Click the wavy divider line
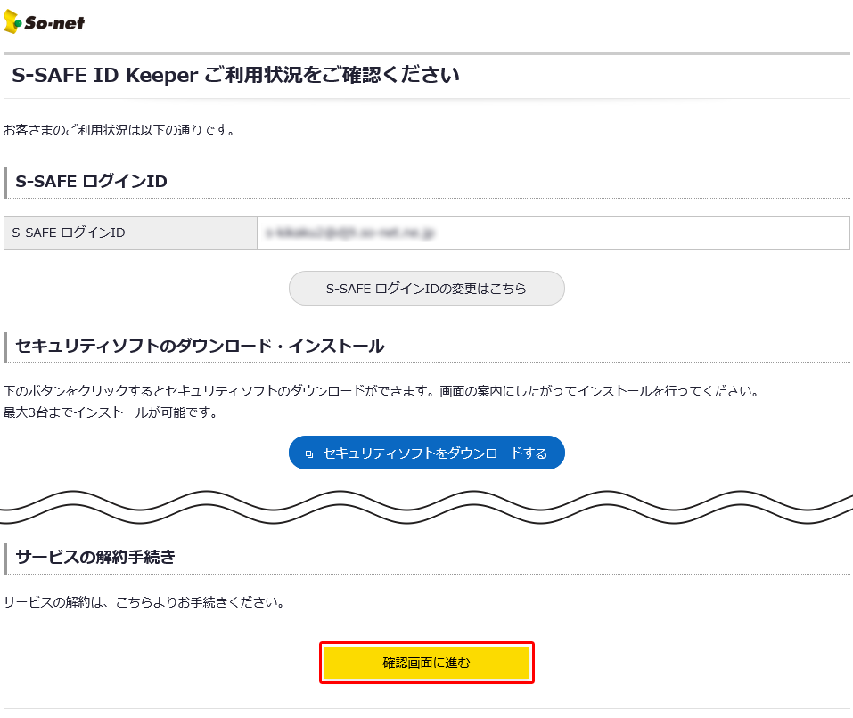 click(x=426, y=507)
